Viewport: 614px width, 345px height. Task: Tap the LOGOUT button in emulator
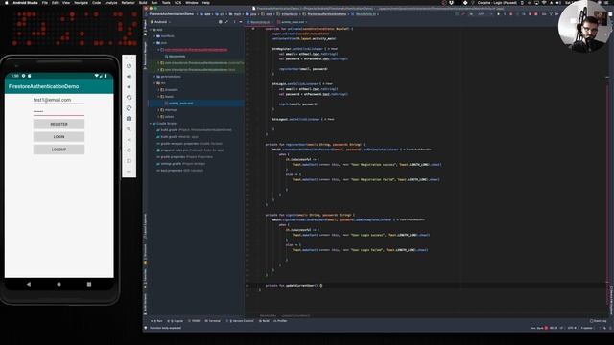click(x=59, y=149)
